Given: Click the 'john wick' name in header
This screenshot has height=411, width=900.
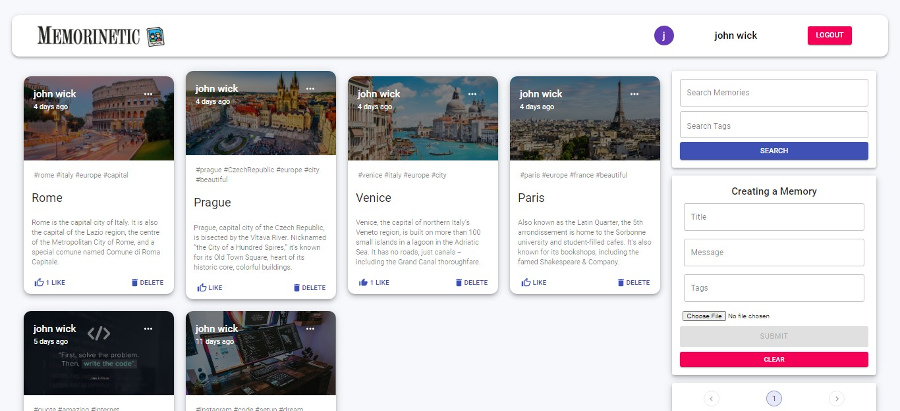Looking at the screenshot, I should point(736,36).
